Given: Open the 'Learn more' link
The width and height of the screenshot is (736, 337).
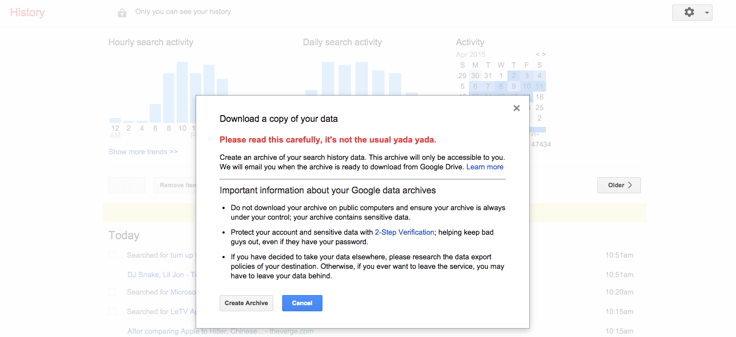Looking at the screenshot, I should [485, 167].
